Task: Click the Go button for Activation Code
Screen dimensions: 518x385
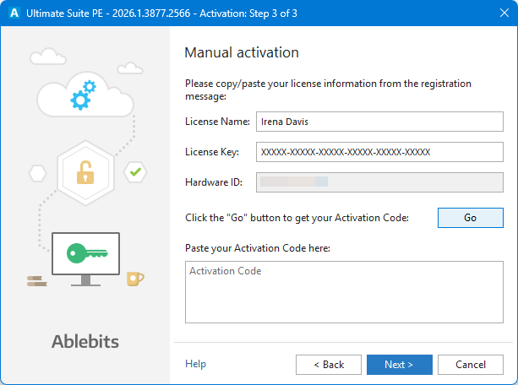Action: pyautogui.click(x=471, y=218)
